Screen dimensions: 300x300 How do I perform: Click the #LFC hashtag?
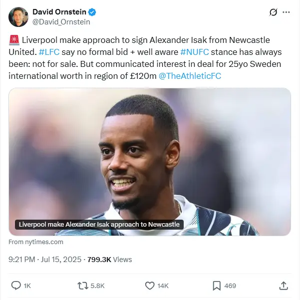point(49,52)
